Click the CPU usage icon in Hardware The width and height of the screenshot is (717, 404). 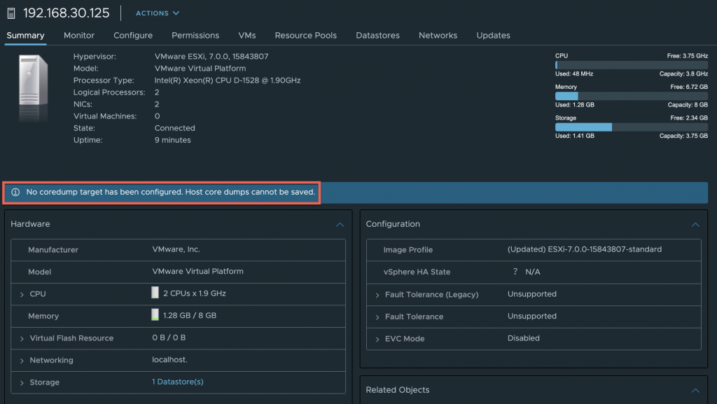click(155, 293)
